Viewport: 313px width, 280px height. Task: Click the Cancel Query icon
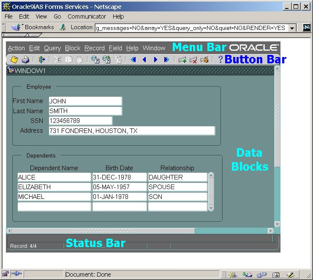(117, 60)
